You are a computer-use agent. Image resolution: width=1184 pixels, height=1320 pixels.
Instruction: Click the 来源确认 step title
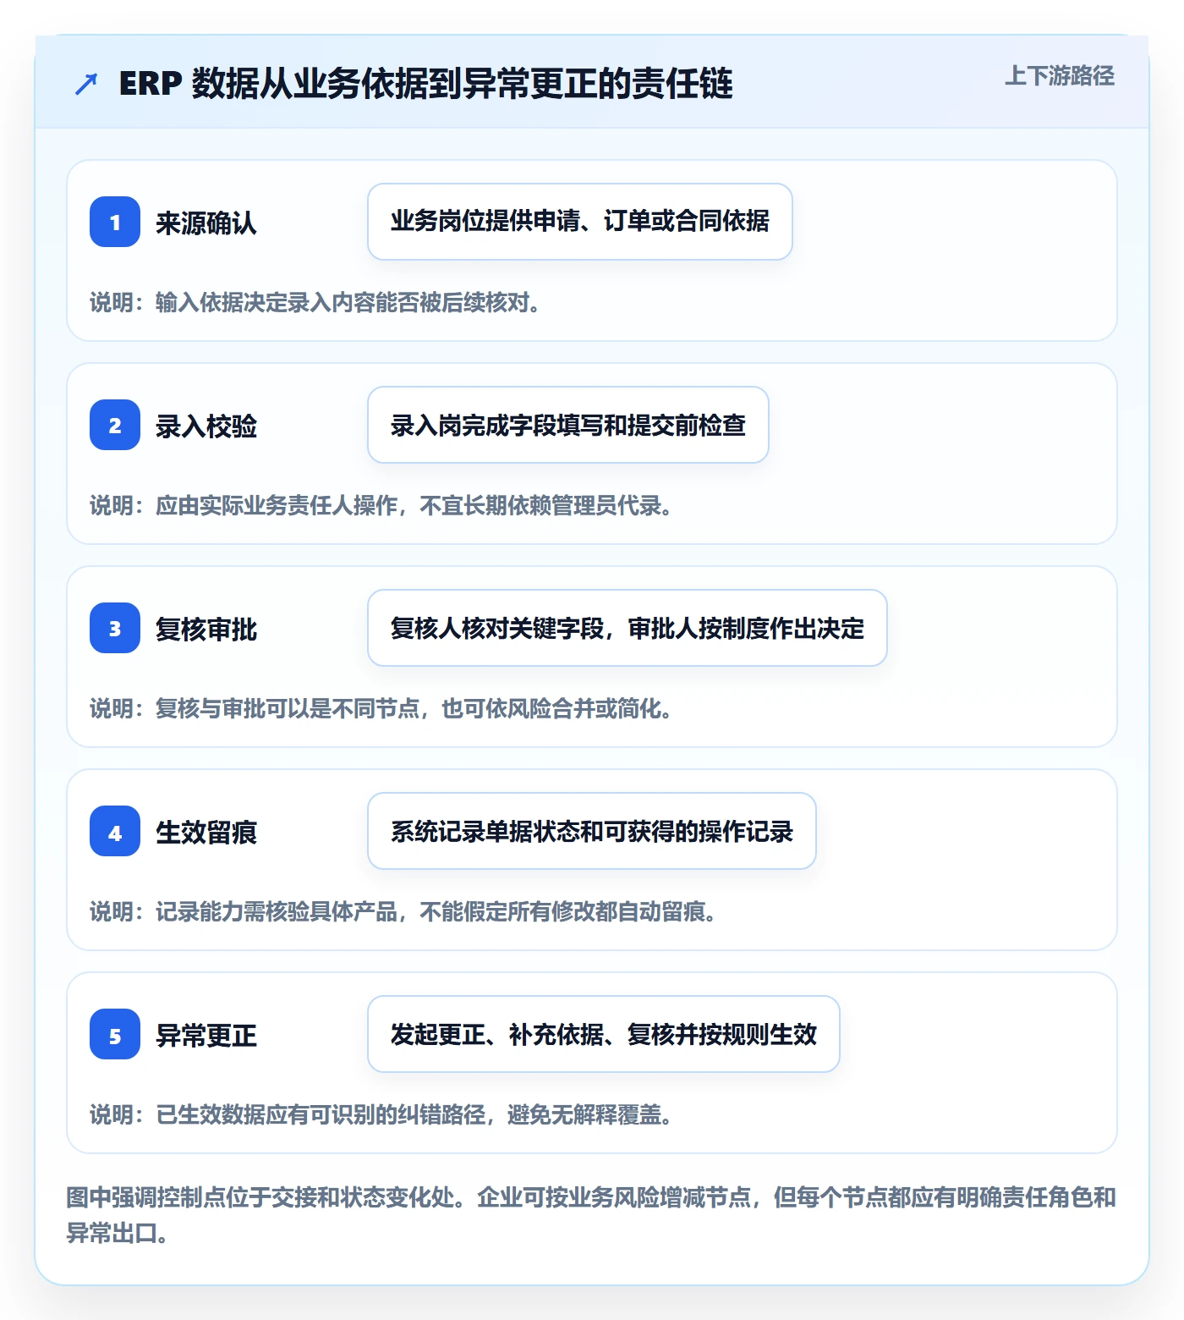(206, 223)
